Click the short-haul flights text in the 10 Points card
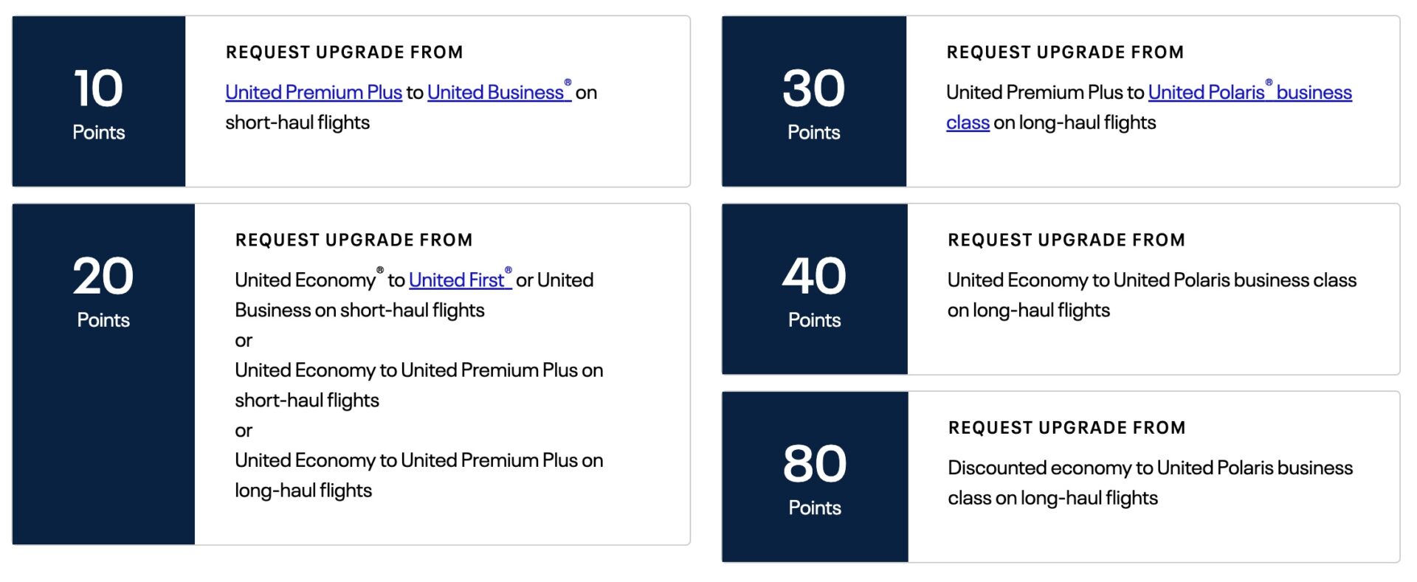Screen dimensions: 1417x582 [x=300, y=122]
